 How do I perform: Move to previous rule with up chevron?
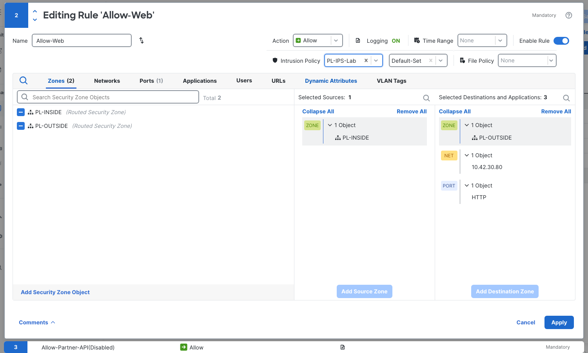tap(35, 11)
